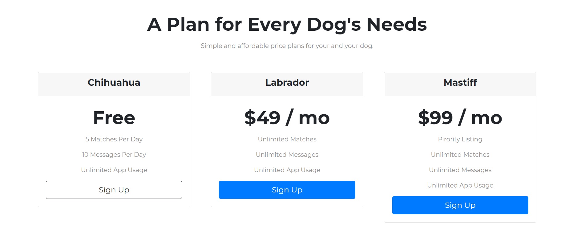Click the Free price label
This screenshot has height=237, width=569.
(114, 117)
